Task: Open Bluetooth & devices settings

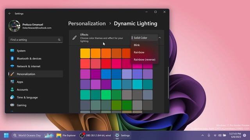Action: [36, 58]
